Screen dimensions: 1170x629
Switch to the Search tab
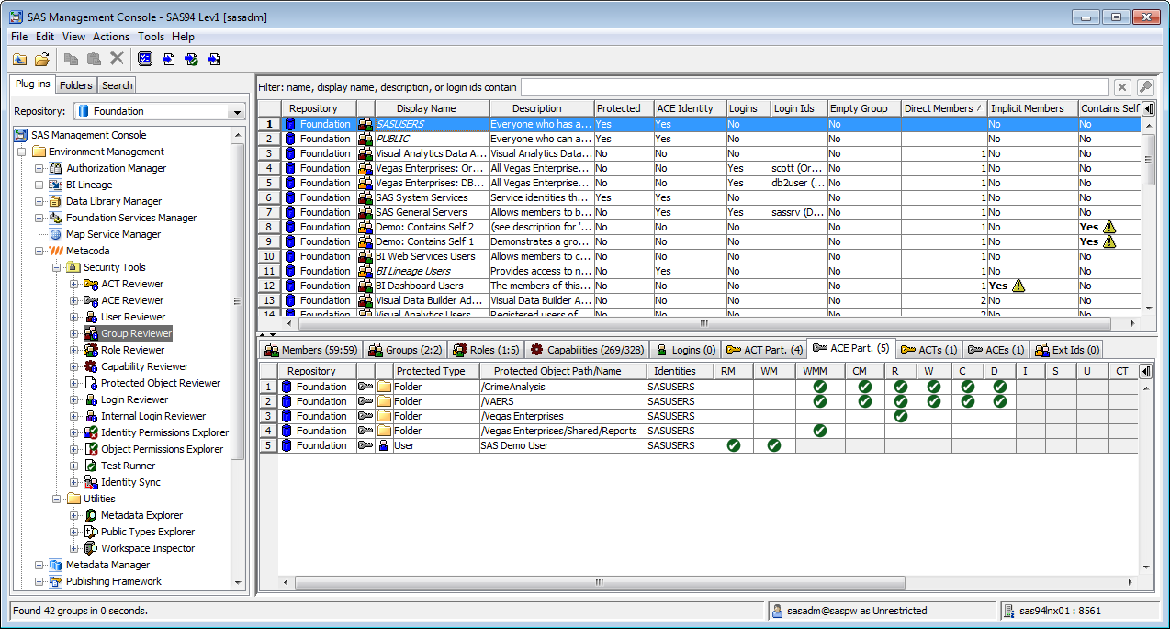tap(117, 85)
